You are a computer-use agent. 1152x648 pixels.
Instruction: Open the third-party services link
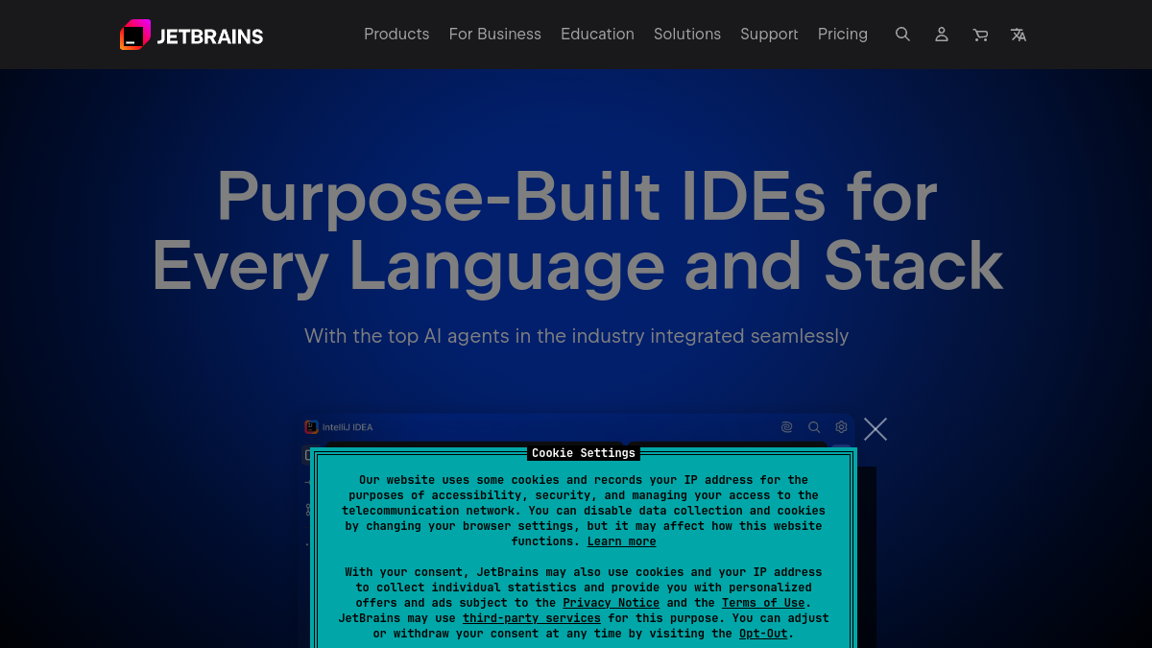tap(532, 618)
